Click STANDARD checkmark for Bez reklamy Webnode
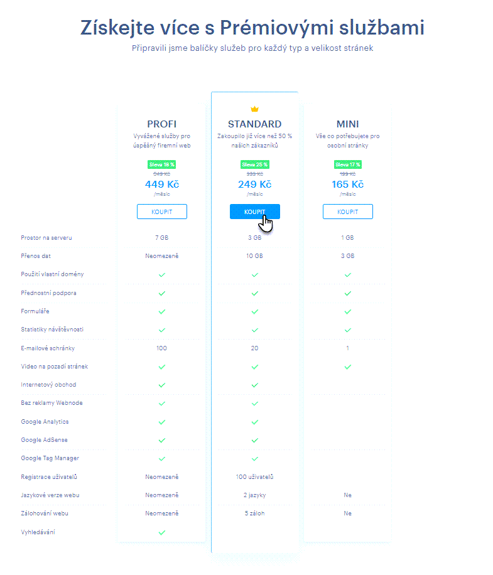 (x=254, y=404)
